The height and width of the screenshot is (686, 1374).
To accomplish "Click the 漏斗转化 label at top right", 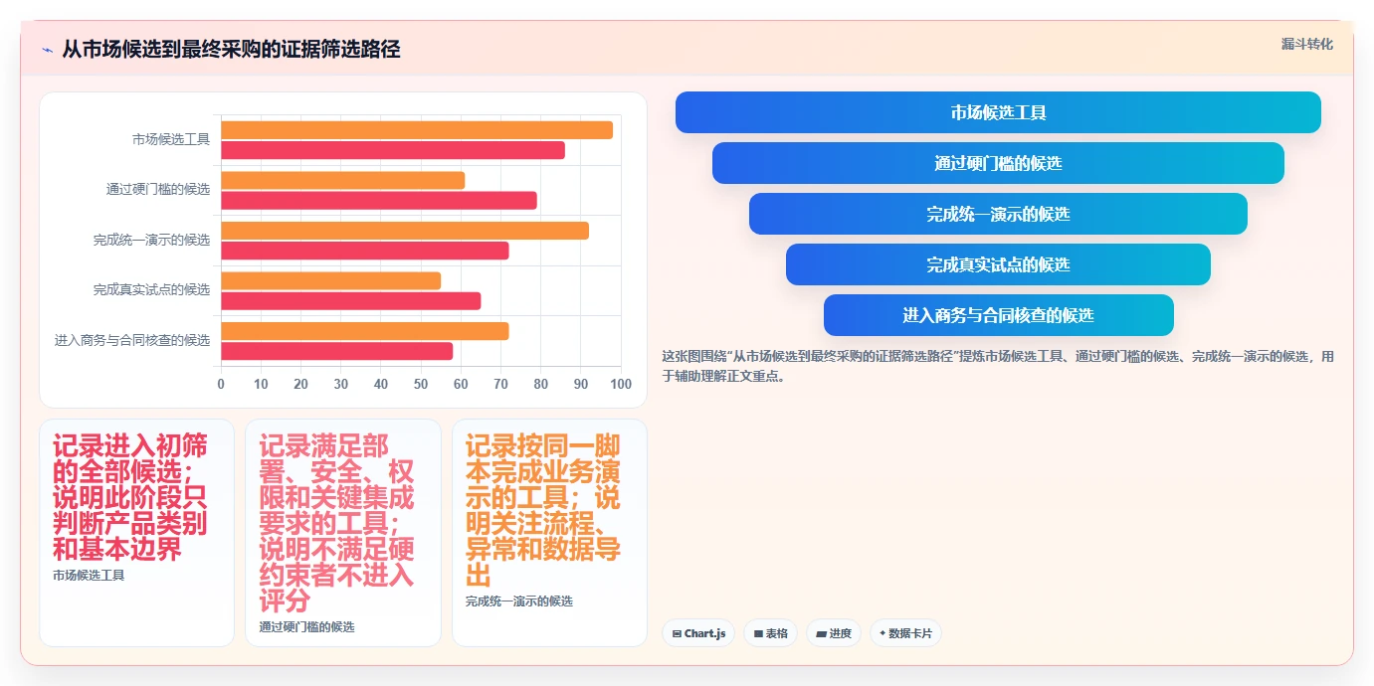I will pos(1306,44).
